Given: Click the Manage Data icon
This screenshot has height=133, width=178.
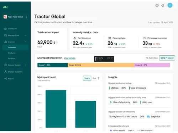Looking at the screenshot, I should pyautogui.click(x=6, y=35).
